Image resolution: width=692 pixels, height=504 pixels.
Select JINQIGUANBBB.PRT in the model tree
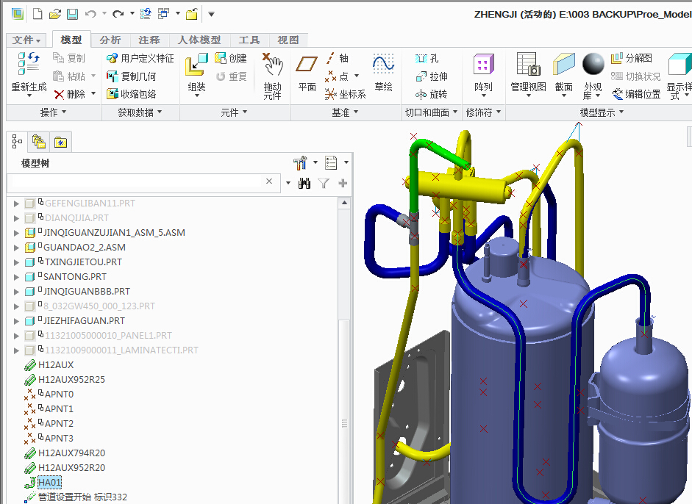(87, 292)
